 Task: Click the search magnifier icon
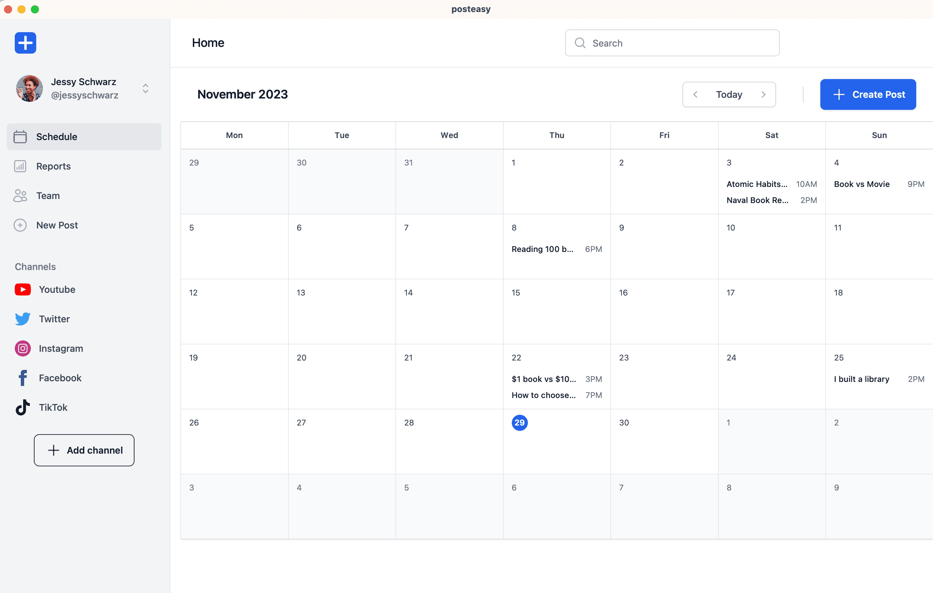[580, 43]
